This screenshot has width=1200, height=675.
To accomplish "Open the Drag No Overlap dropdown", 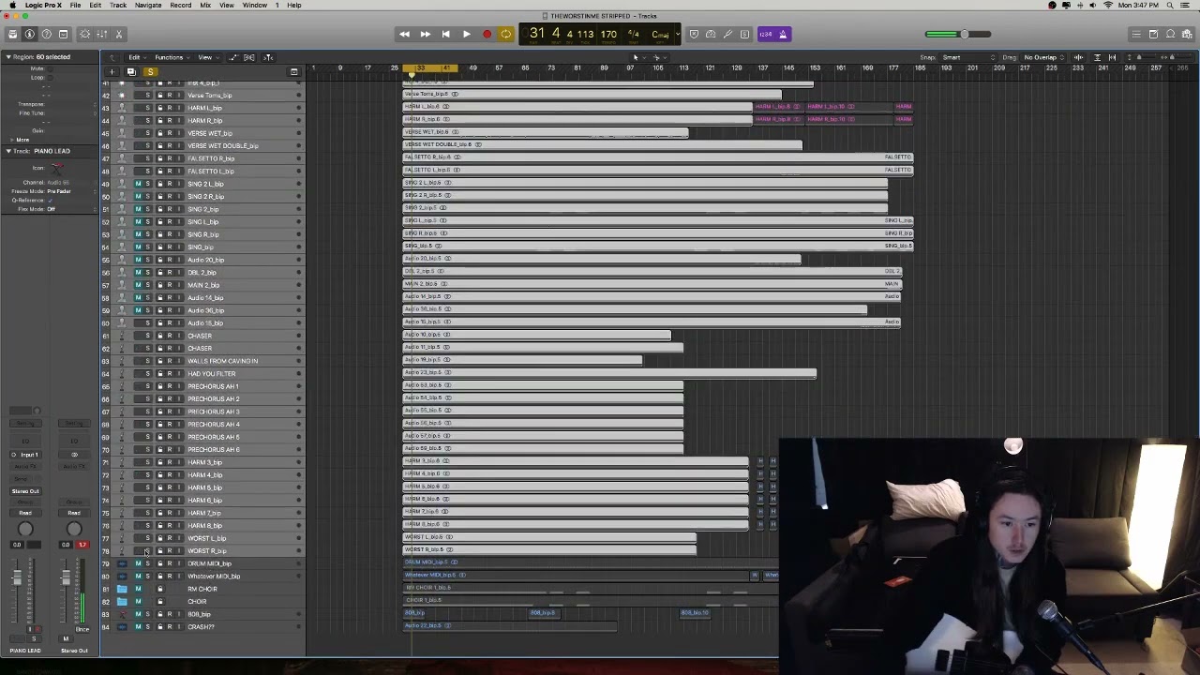I will click(x=1043, y=57).
